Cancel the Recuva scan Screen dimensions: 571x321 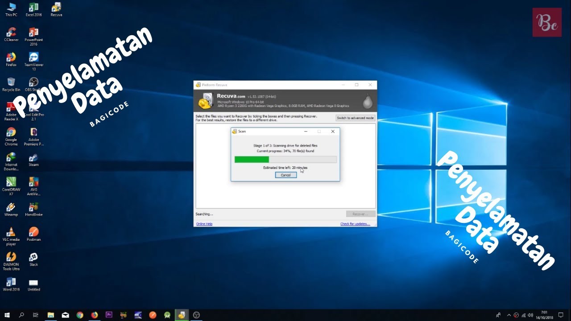pos(285,175)
